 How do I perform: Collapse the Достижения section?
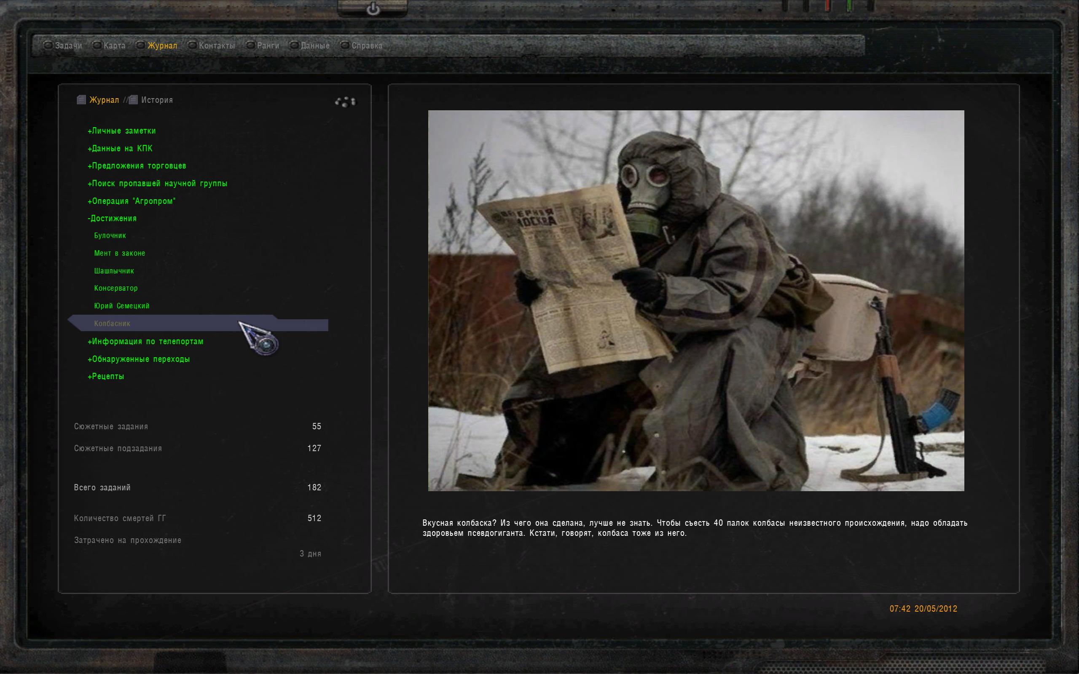point(113,219)
